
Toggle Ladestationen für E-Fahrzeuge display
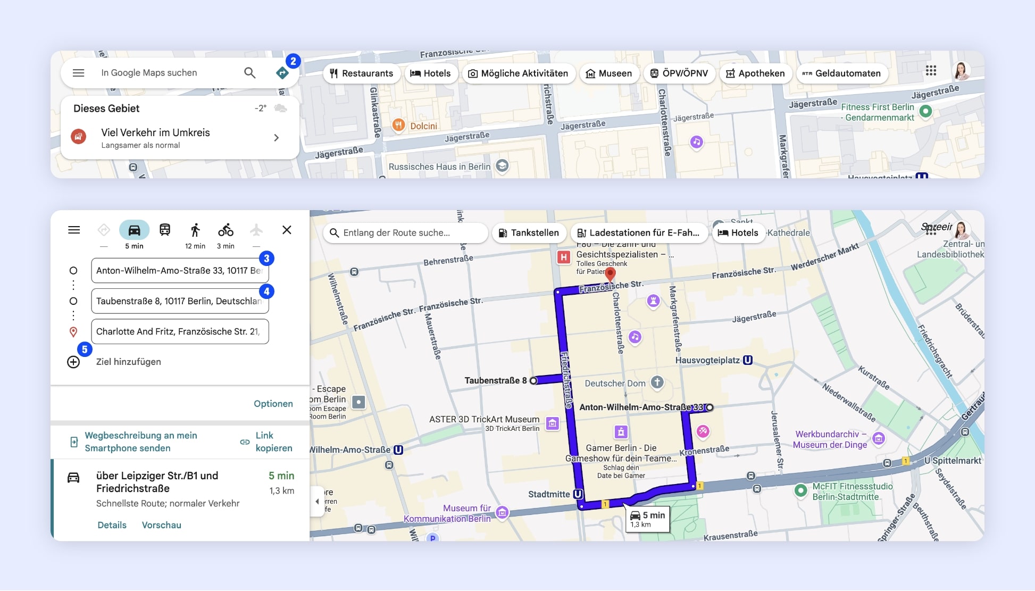click(x=638, y=232)
